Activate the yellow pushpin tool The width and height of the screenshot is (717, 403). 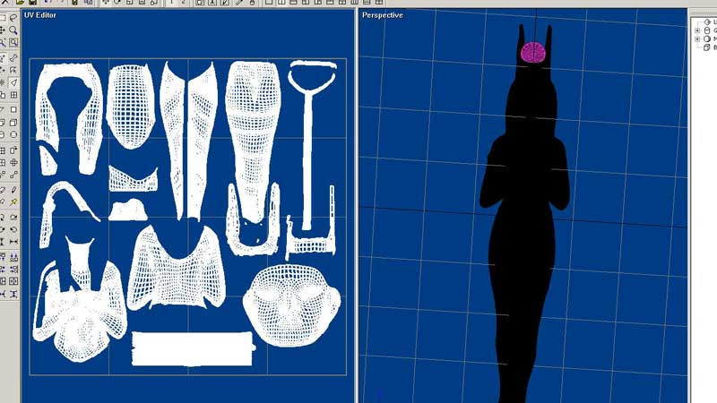(13, 201)
